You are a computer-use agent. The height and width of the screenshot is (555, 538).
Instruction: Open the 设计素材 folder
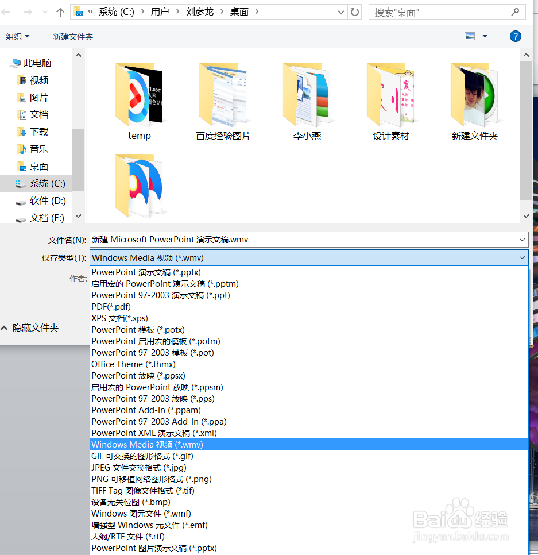(x=391, y=102)
